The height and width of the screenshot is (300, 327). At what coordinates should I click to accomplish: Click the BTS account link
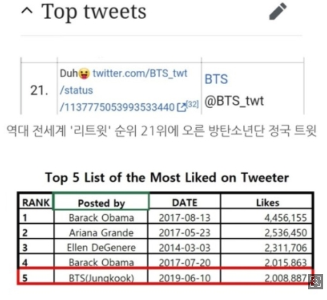[x=216, y=79]
